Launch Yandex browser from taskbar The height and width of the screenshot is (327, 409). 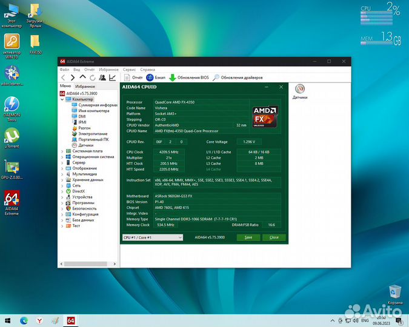click(39, 320)
